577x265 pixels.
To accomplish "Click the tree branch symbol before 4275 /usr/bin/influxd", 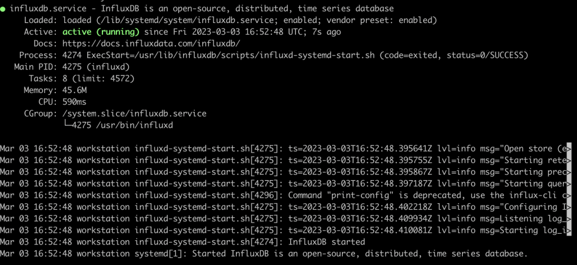I will tap(67, 124).
